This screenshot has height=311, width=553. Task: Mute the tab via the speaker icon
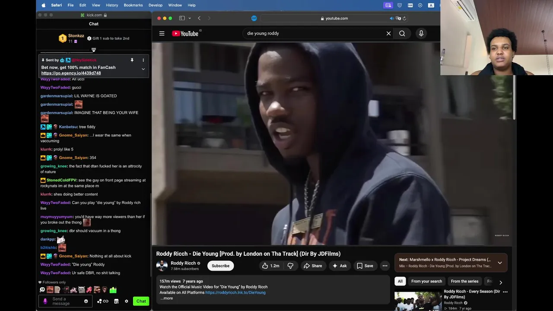392,18
